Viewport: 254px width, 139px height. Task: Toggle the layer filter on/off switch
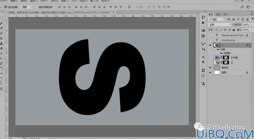253,19
